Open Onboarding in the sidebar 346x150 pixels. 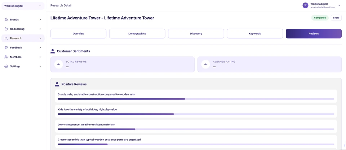[x=23, y=29]
